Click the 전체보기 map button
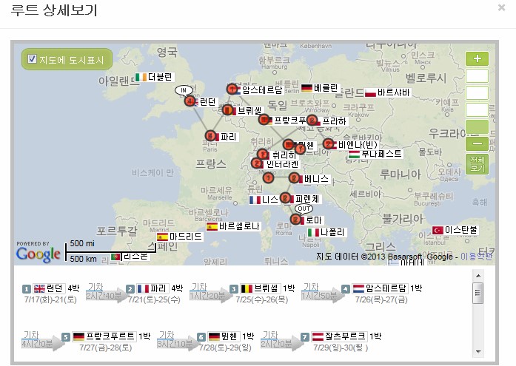This screenshot has width=516, height=366. point(477,164)
